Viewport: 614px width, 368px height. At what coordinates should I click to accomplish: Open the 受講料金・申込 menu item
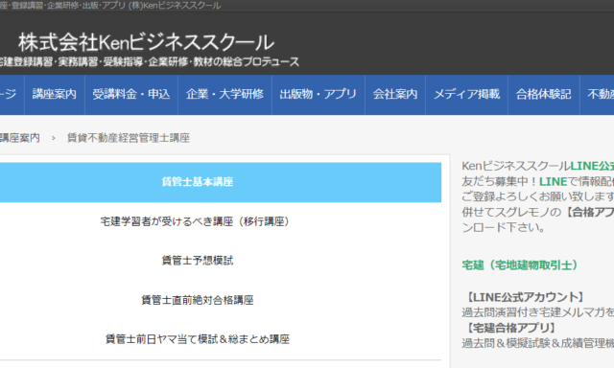point(131,94)
